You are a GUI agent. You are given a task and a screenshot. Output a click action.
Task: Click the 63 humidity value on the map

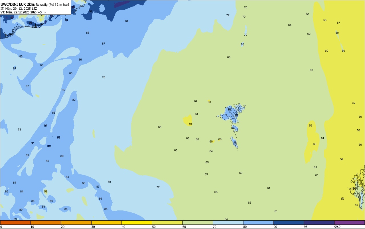[311, 70]
